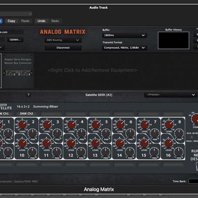Click channel 15 PAN knob
The image size is (198, 198).
pyautogui.click(x=155, y=152)
